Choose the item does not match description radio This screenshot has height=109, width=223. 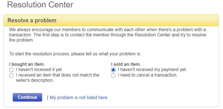tap(11, 75)
